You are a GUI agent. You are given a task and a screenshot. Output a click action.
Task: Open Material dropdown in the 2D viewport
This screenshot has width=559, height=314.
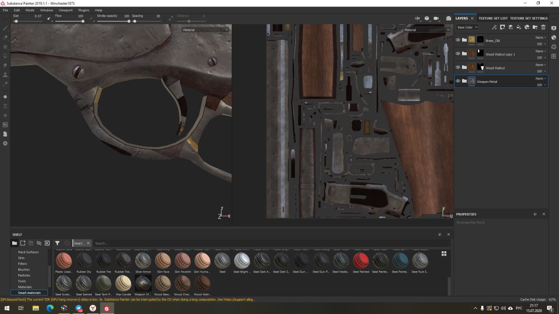pyautogui.click(x=427, y=30)
